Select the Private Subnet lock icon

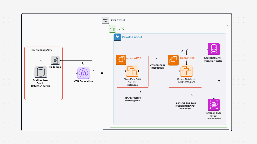117,37
